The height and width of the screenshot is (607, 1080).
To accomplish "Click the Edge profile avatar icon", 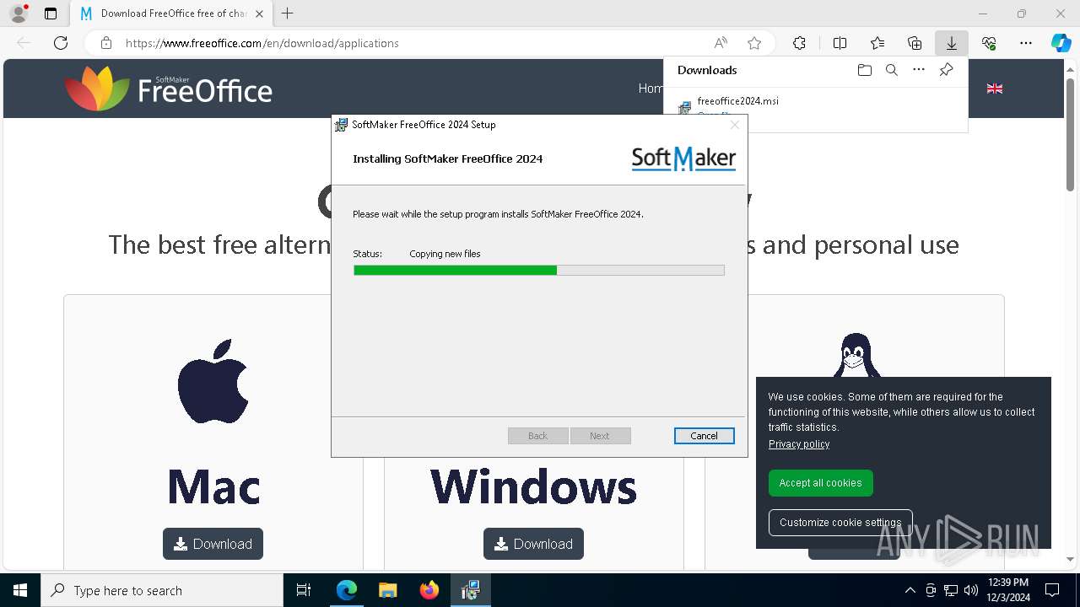I will click(x=19, y=13).
